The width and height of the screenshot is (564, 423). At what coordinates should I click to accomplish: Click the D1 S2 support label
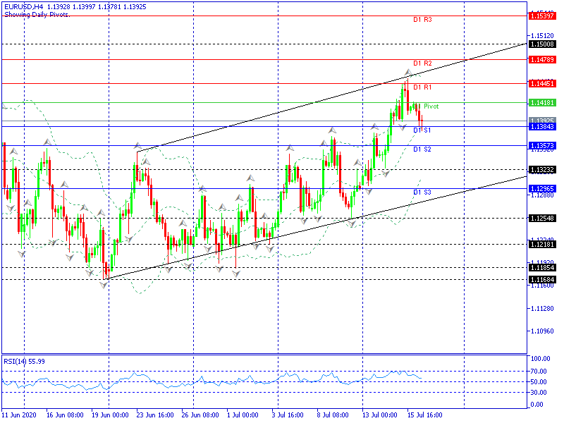(422, 149)
